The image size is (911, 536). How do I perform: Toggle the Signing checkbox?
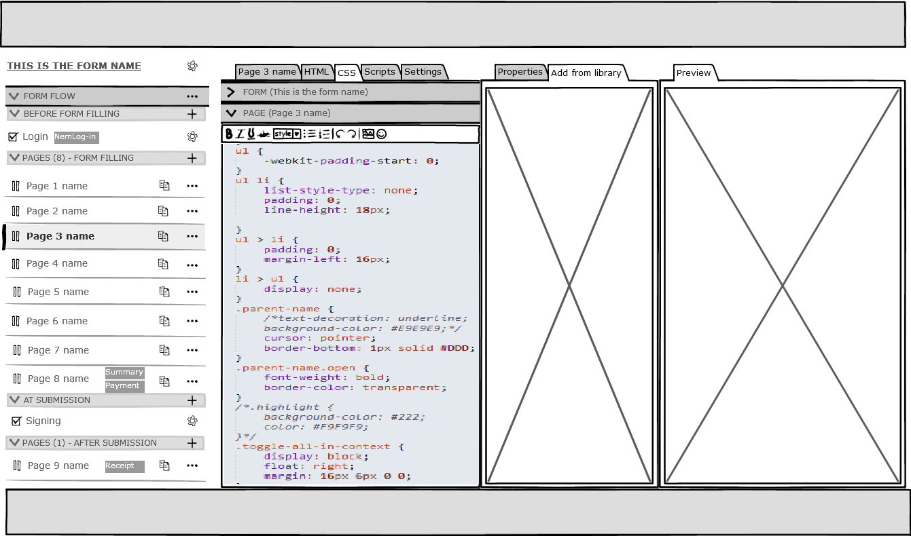click(x=16, y=421)
